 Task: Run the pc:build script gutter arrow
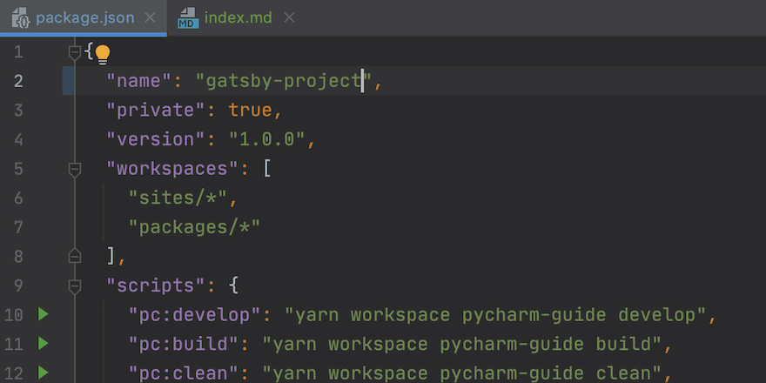(x=44, y=344)
